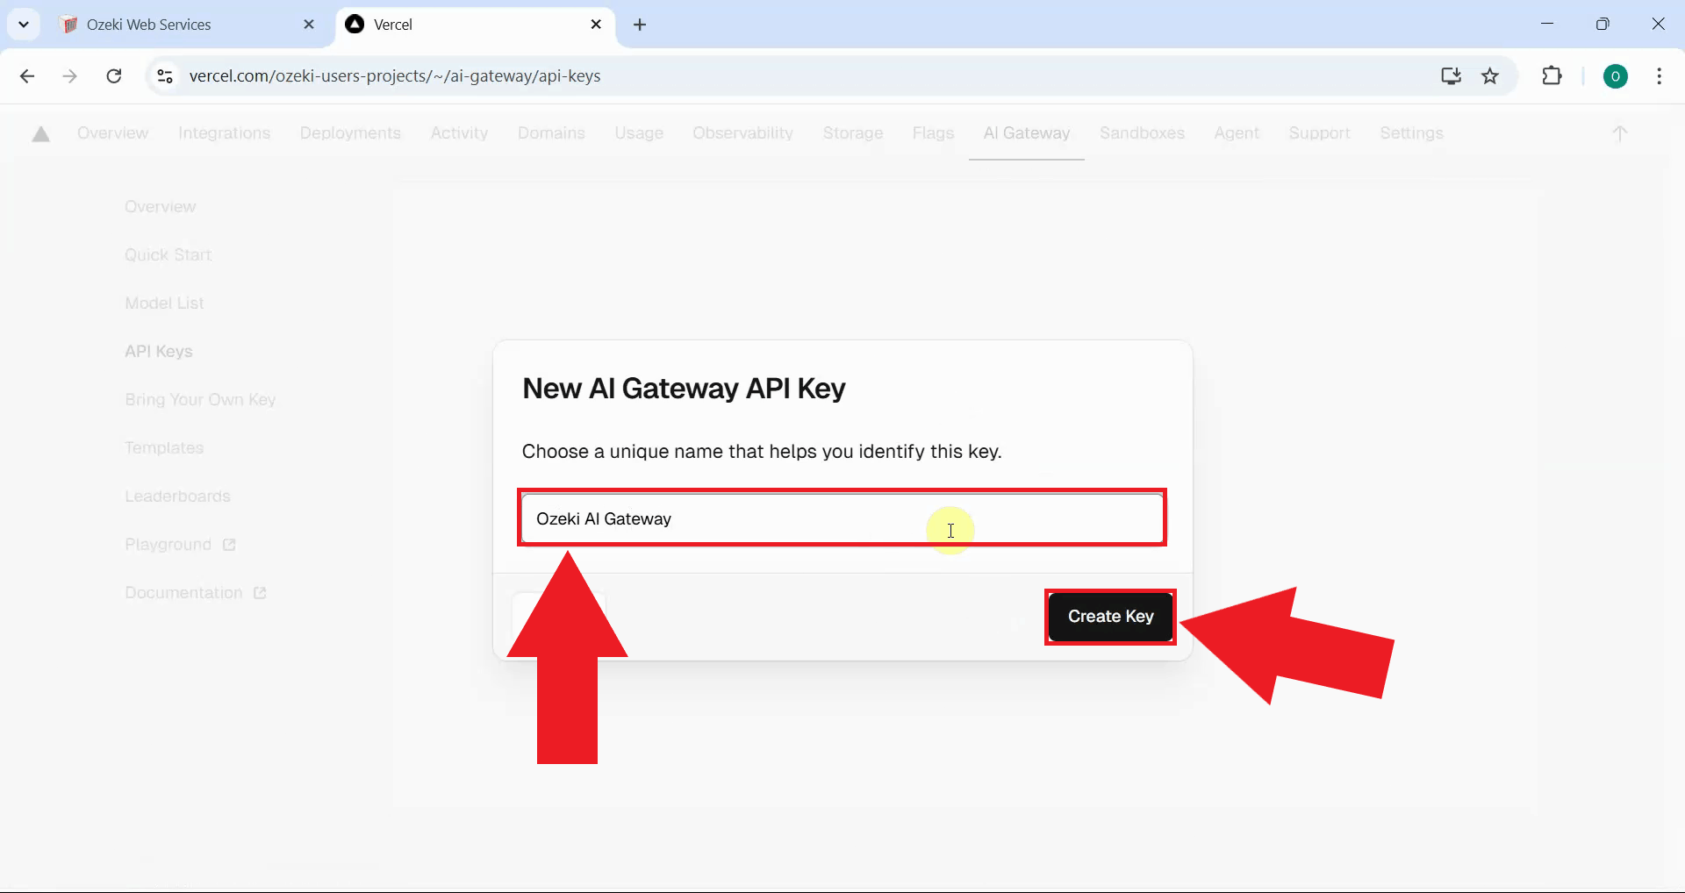Click the Create Key button
Image resolution: width=1685 pixels, height=893 pixels.
coord(1109,616)
